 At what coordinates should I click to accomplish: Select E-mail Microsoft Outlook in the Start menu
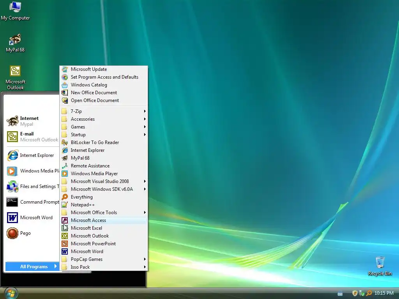[32, 137]
